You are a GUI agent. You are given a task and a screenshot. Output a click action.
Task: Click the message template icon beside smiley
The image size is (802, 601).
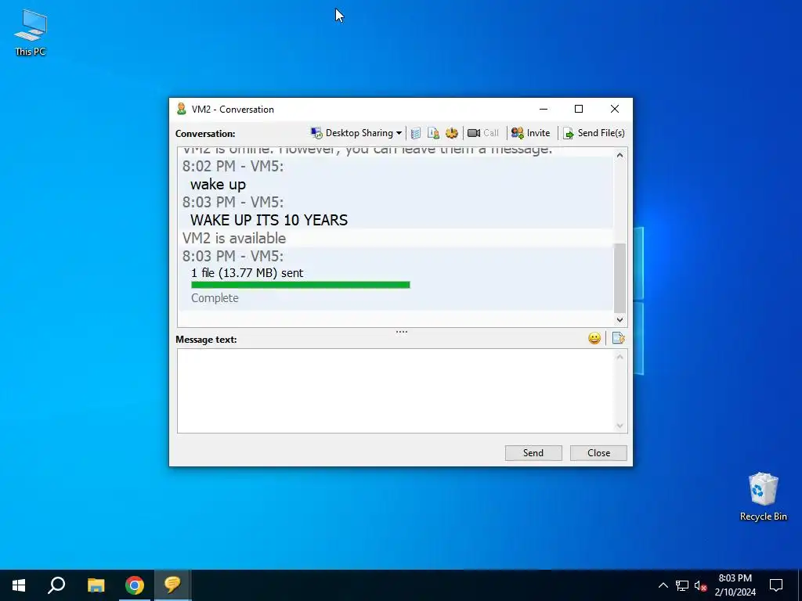(x=618, y=338)
